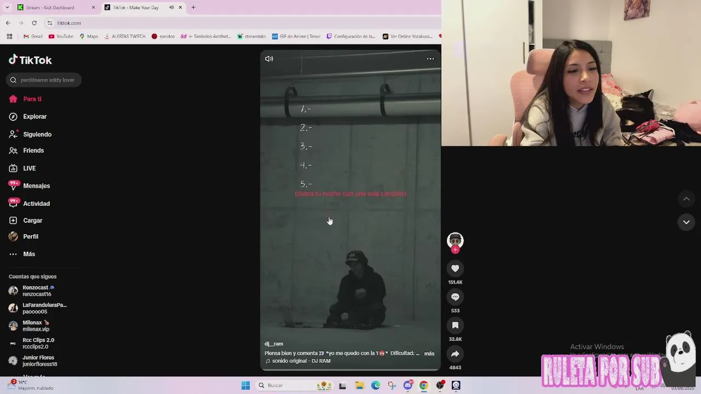Viewport: 701px width, 394px height.
Task: Open the Perfil page
Action: click(24, 236)
